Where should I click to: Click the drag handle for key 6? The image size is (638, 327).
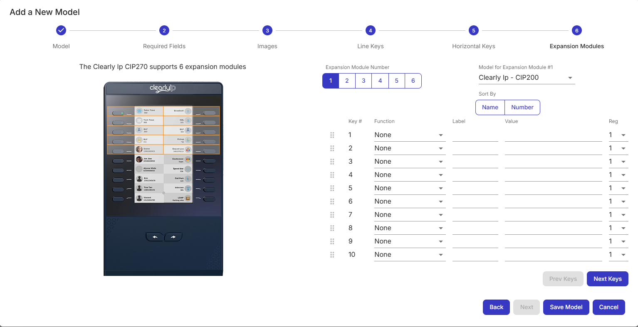pyautogui.click(x=332, y=202)
